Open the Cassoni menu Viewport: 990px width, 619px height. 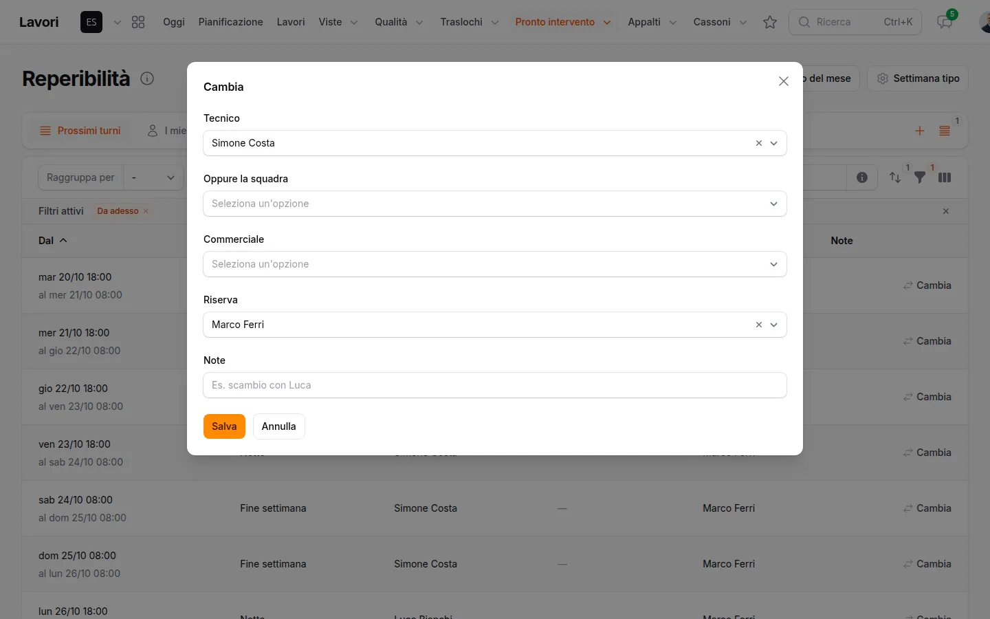720,22
